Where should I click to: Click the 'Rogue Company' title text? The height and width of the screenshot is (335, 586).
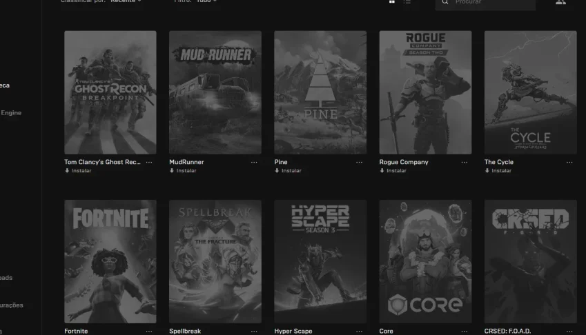(404, 162)
